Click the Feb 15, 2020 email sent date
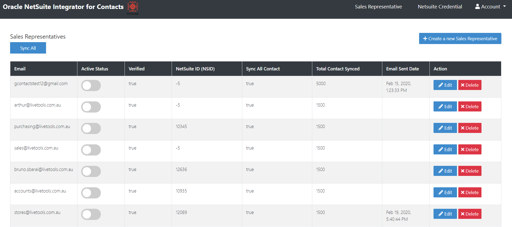Viewport: 512px width, 227px height. 399,87
